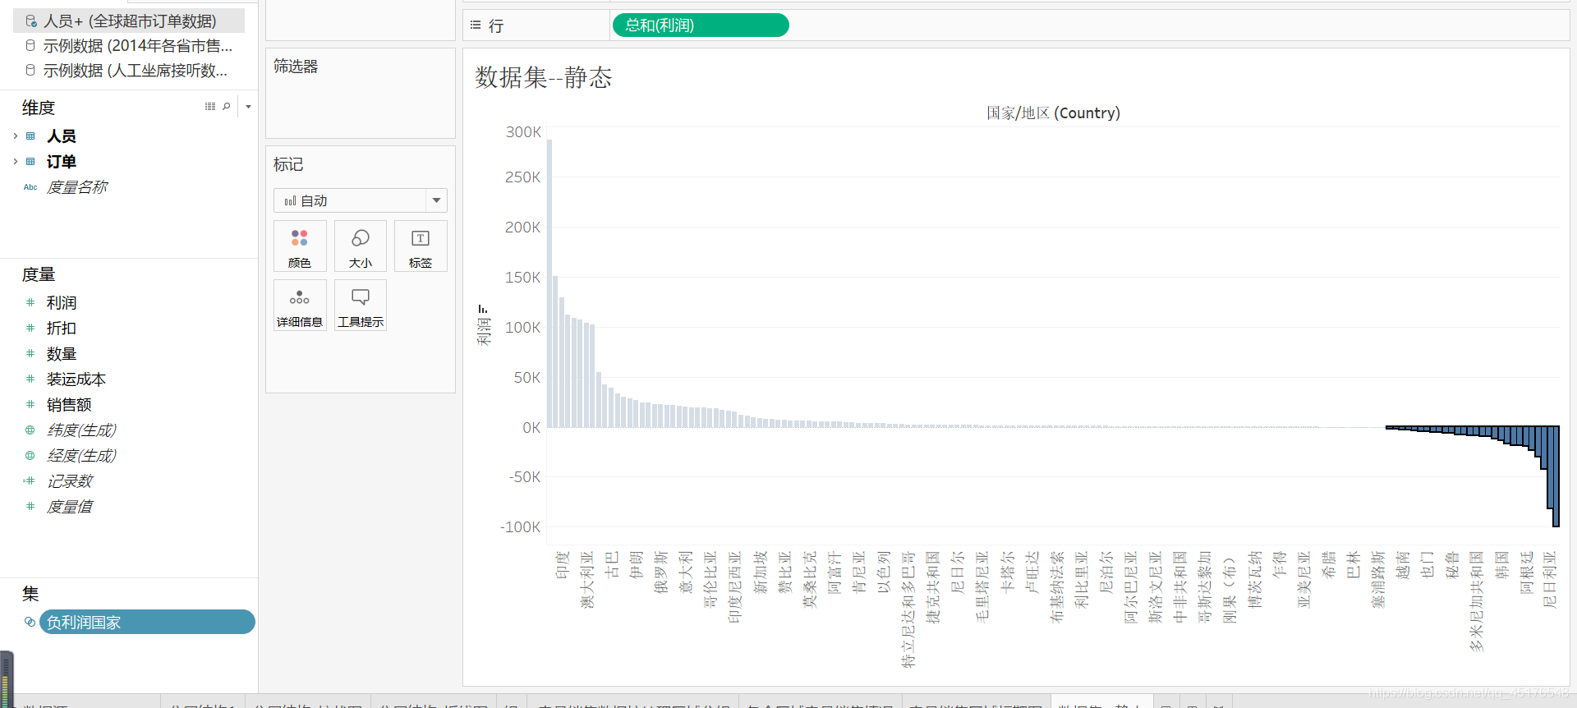Open the mark type dropdown 自动

pyautogui.click(x=360, y=200)
